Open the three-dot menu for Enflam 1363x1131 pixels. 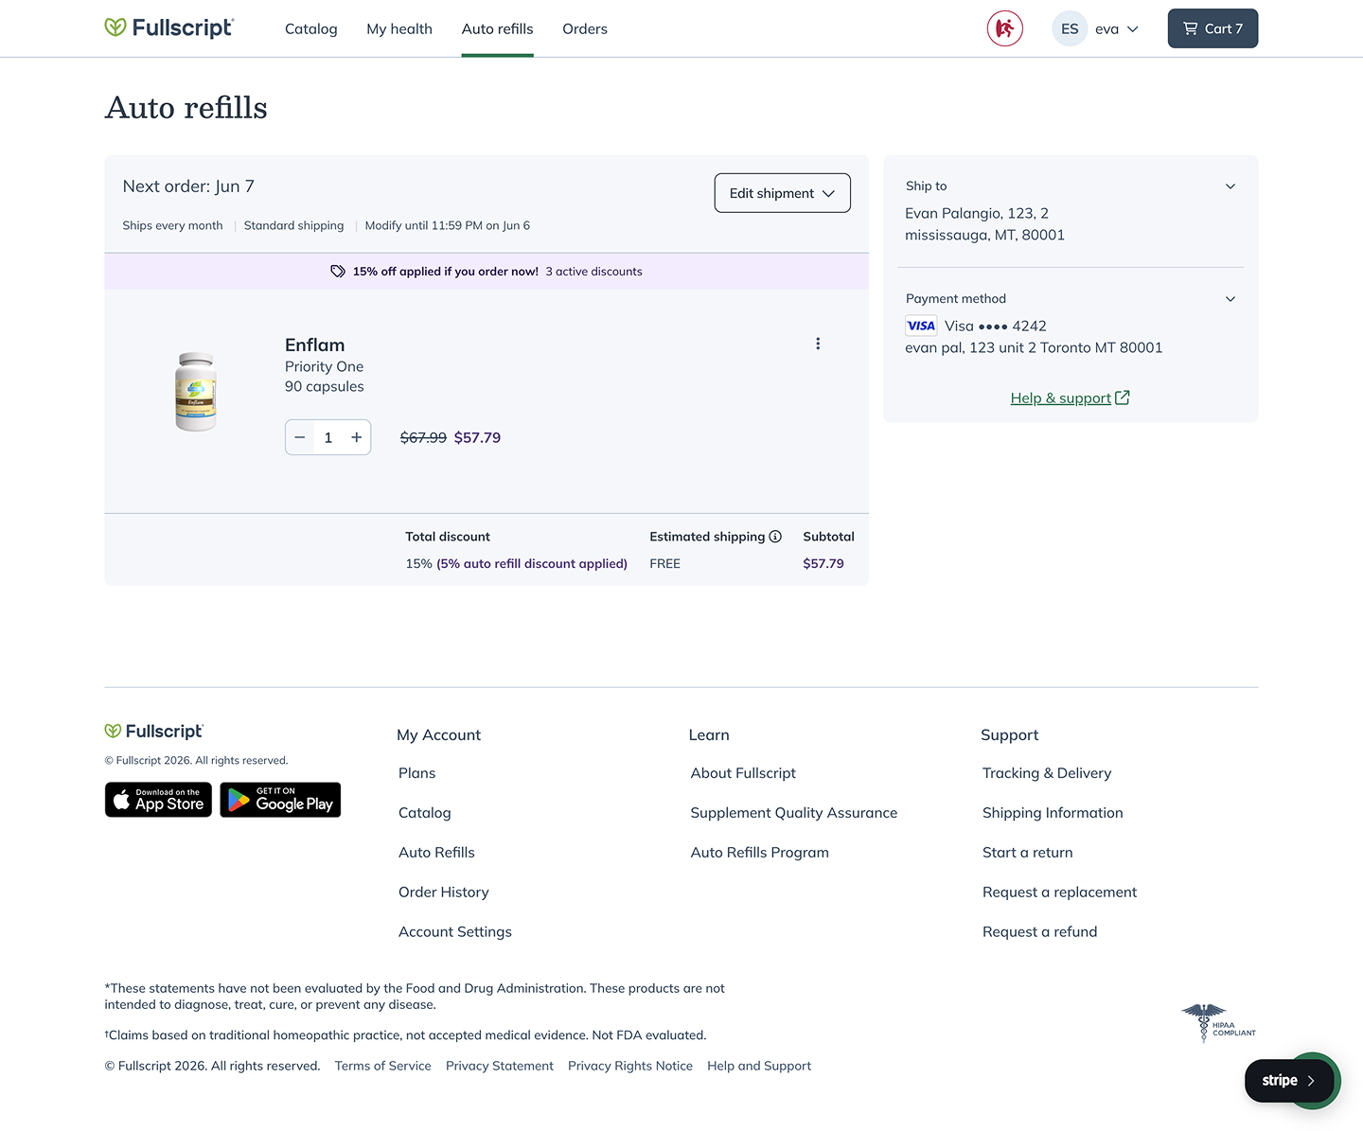click(818, 344)
